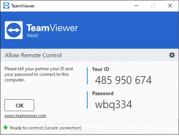Image resolution: width=179 pixels, height=136 pixels.
Task: Click the Ready to connect status text
Action: point(46,128)
